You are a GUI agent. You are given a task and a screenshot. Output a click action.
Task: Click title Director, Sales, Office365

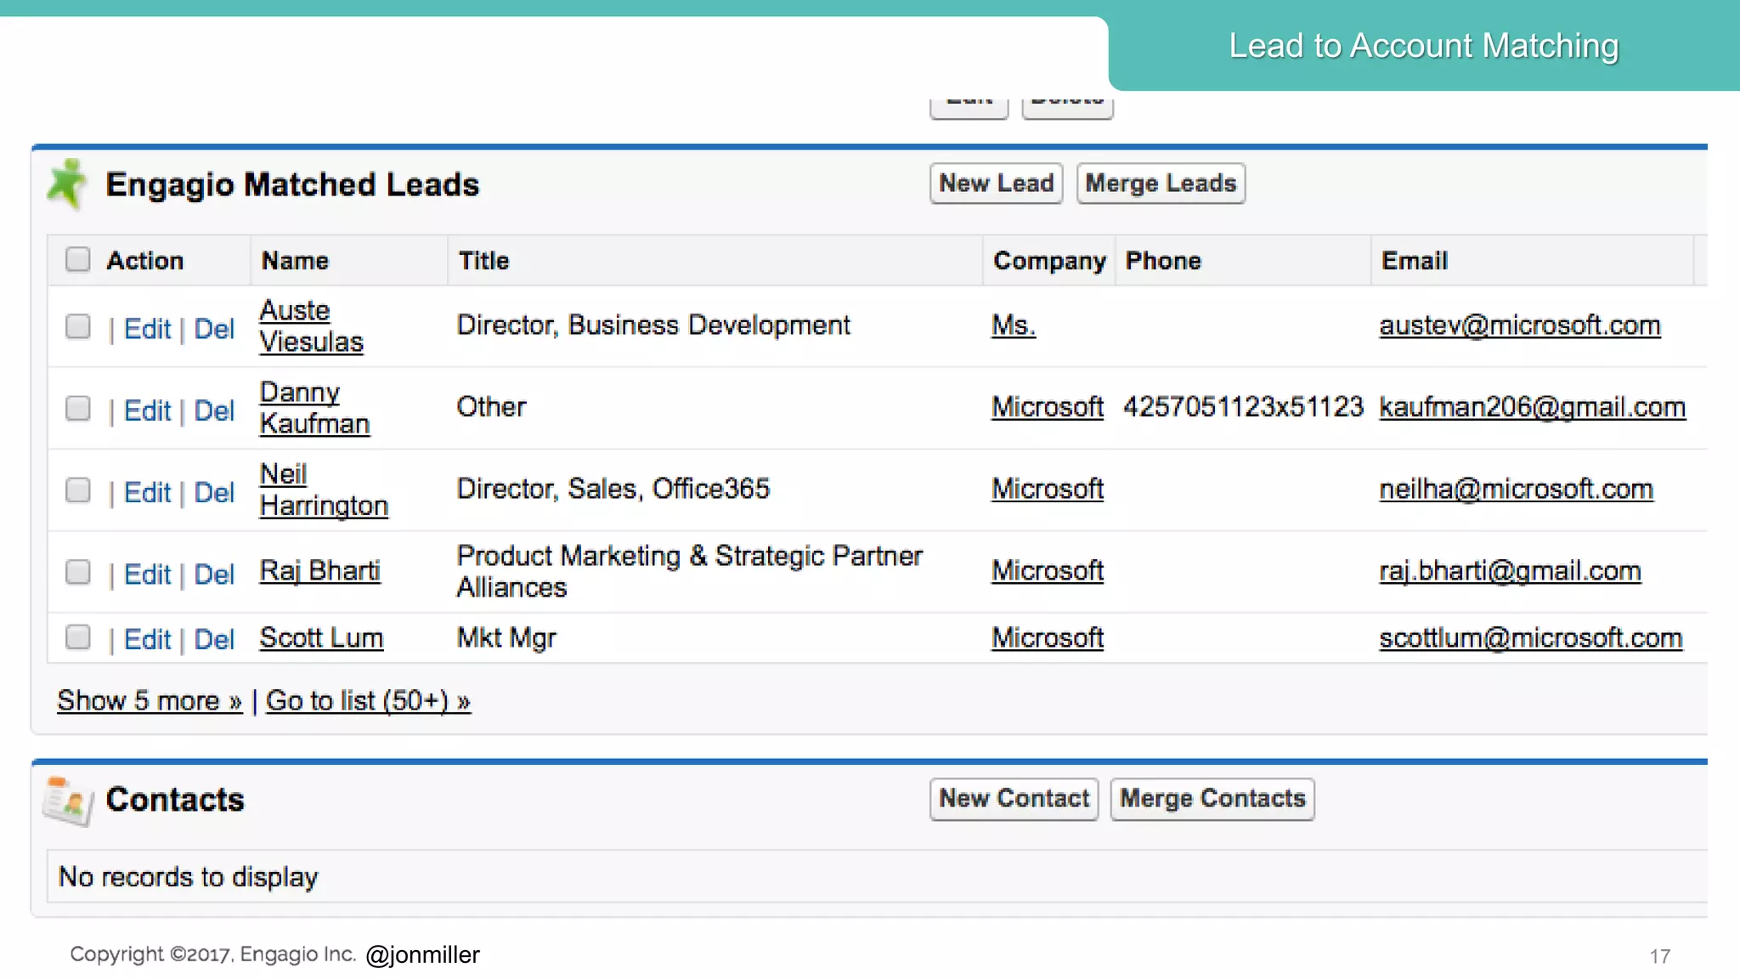pos(613,489)
